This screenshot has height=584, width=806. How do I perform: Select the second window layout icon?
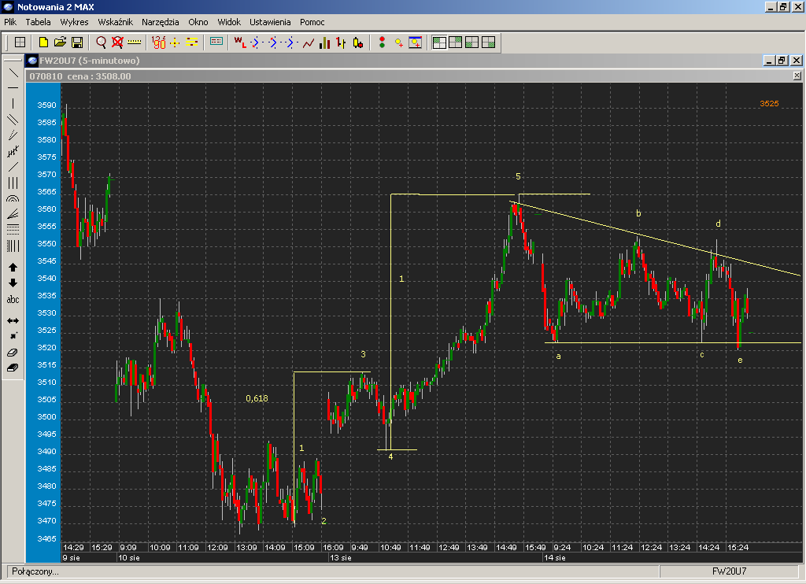pos(456,43)
